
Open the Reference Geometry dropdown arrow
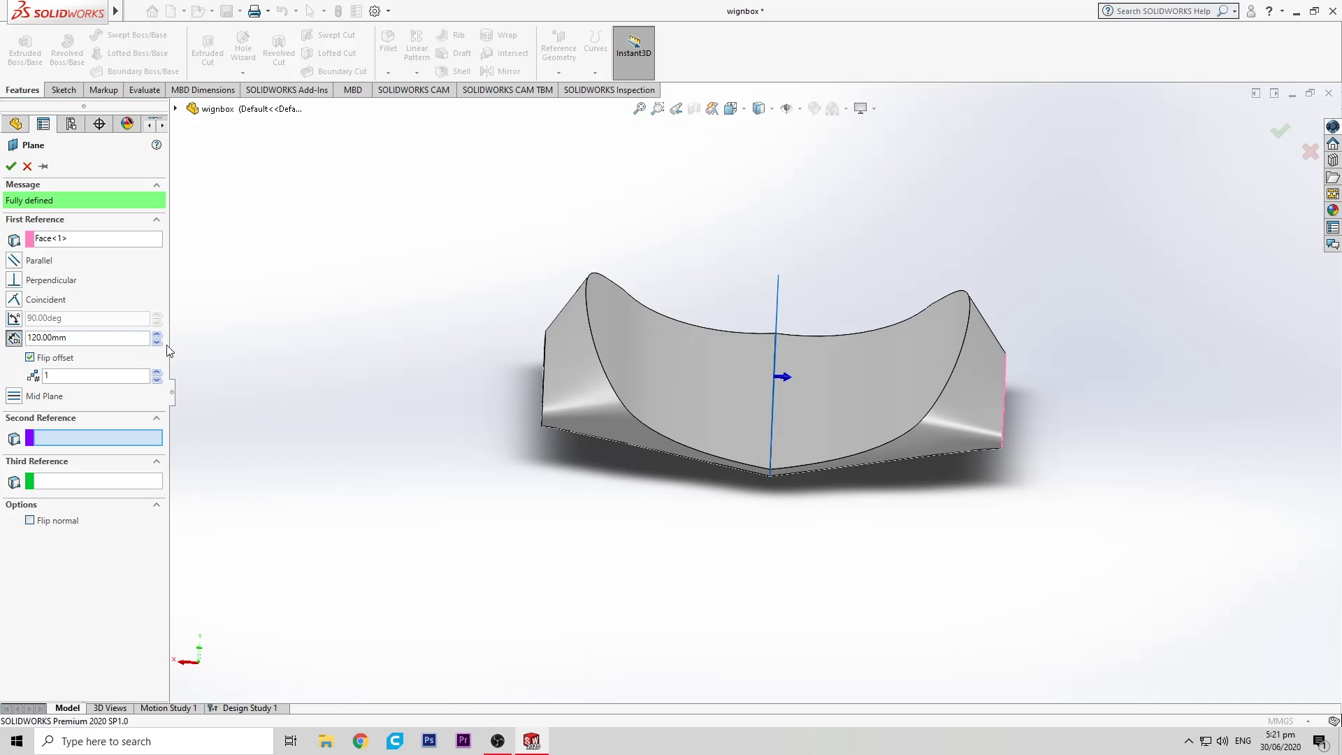pyautogui.click(x=558, y=73)
